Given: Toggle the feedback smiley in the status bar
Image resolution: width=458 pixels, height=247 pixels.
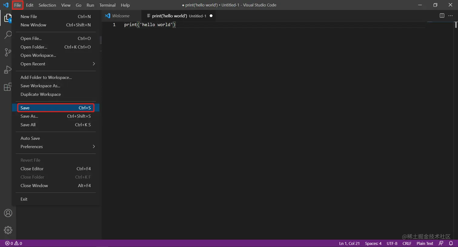Looking at the screenshot, I should (441, 243).
